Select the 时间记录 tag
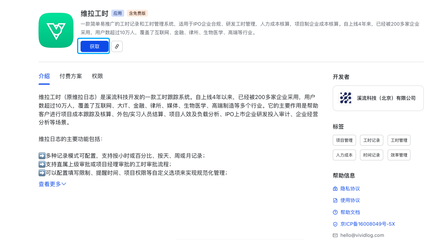444x240 pixels. pyautogui.click(x=372, y=155)
